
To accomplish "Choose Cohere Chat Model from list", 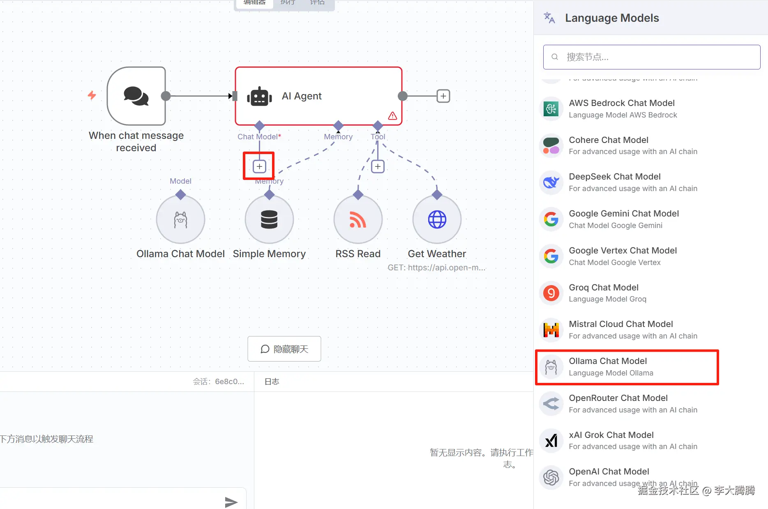I will coord(651,146).
